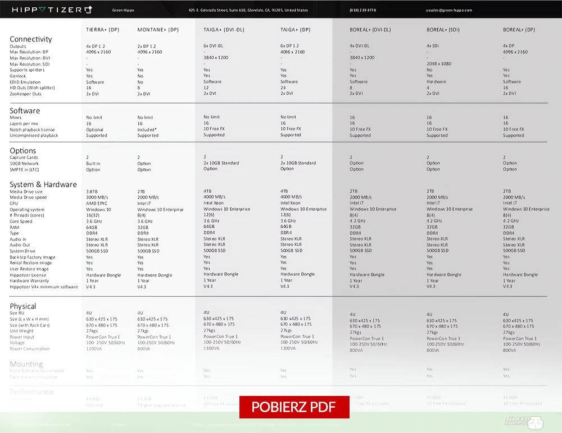Click the TAIGA+ (DVI-DL) column header
Screen dimensions: 562x433
click(224, 30)
